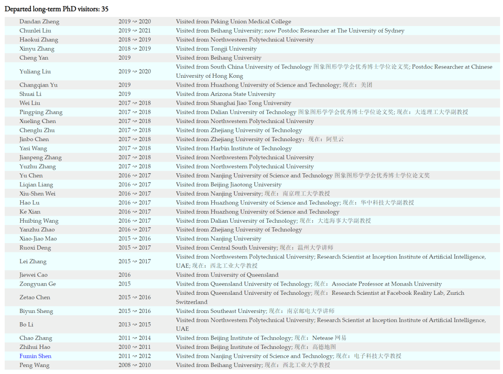
Task: Click the name Xinyu Zhang
Action: coord(37,49)
